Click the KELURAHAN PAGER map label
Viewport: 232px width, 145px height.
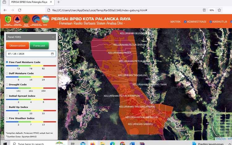click(120, 53)
